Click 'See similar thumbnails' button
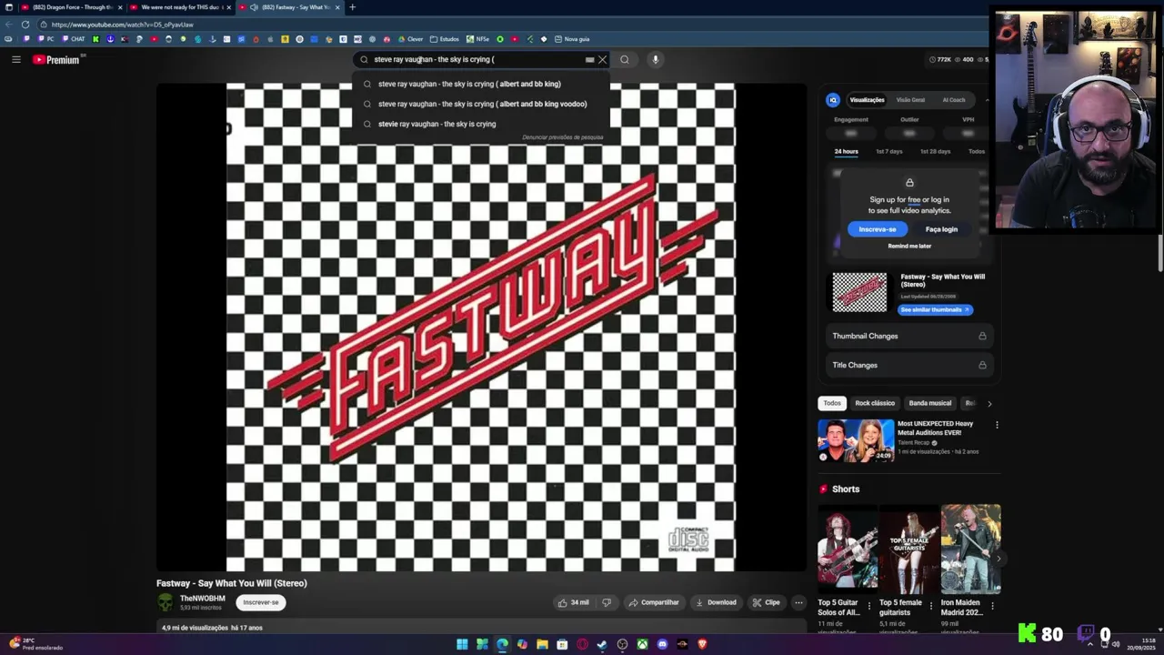This screenshot has height=655, width=1164. [935, 309]
